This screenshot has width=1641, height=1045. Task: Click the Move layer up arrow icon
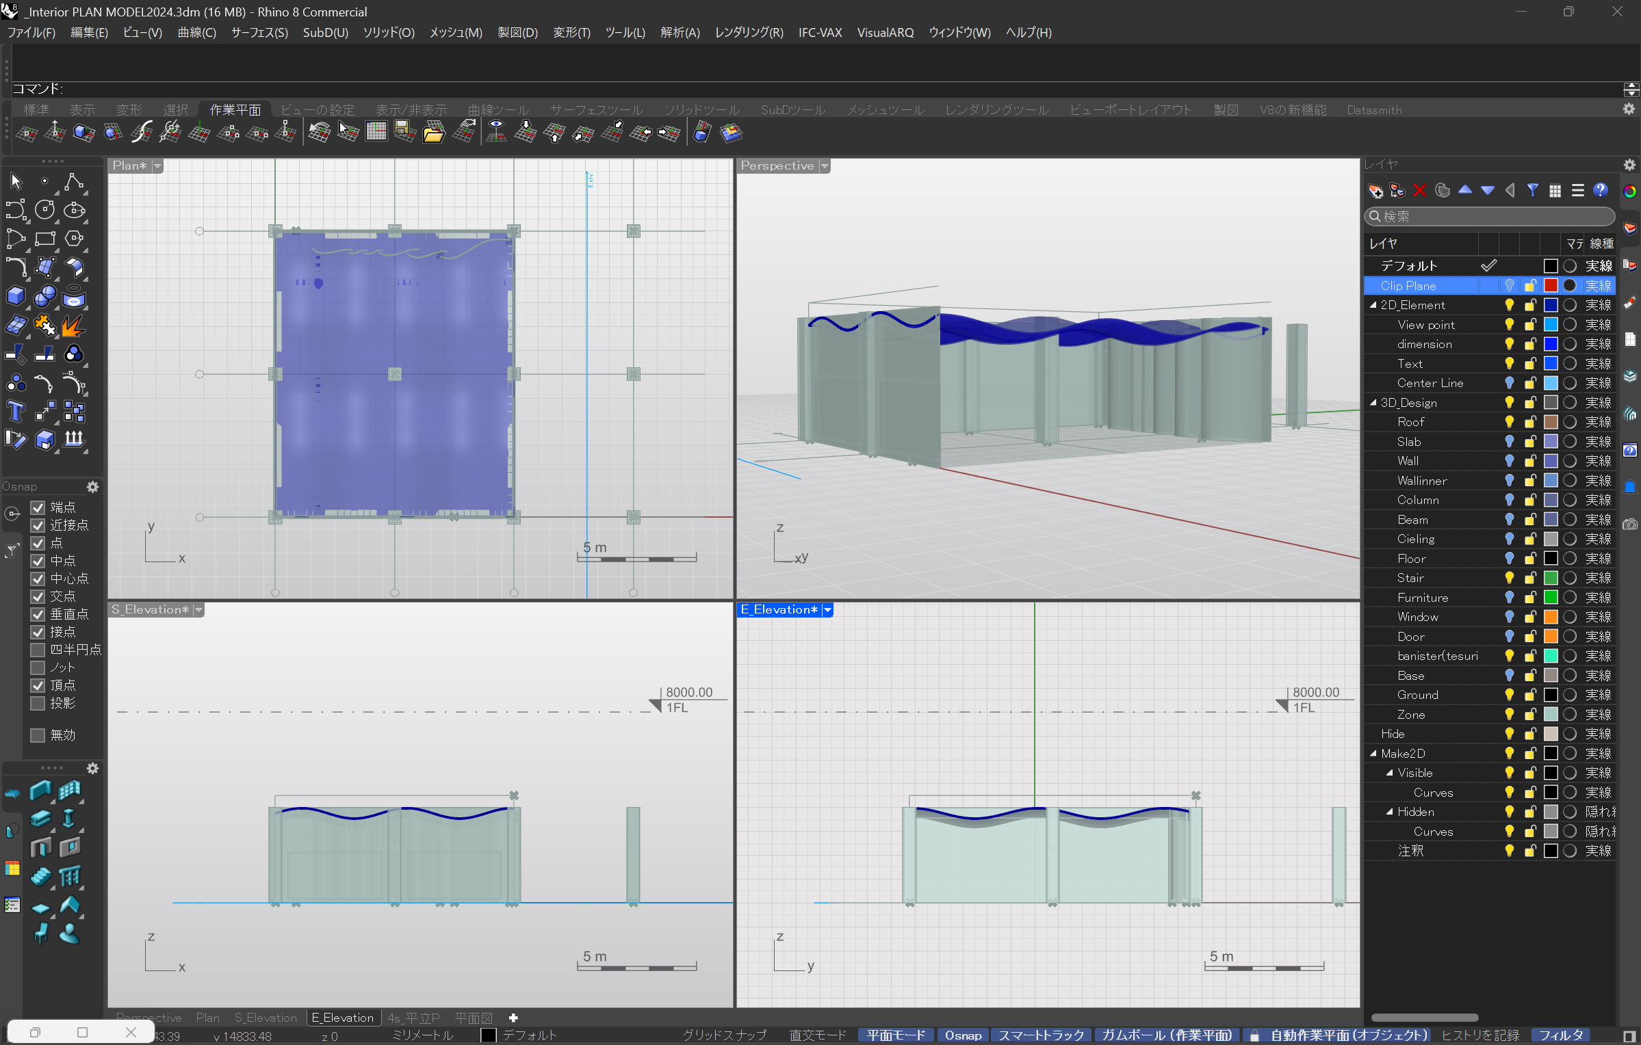coord(1465,191)
